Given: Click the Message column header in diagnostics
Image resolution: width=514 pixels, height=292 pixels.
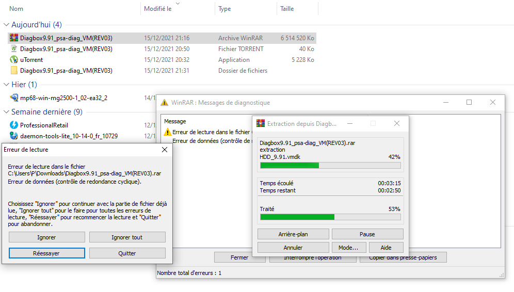Looking at the screenshot, I should pos(175,121).
